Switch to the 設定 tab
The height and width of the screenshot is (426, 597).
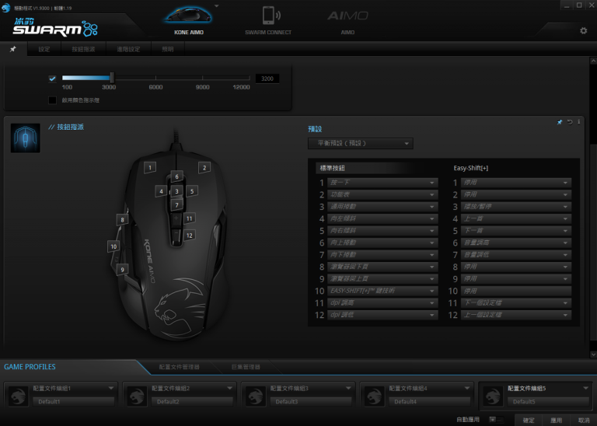coord(44,49)
